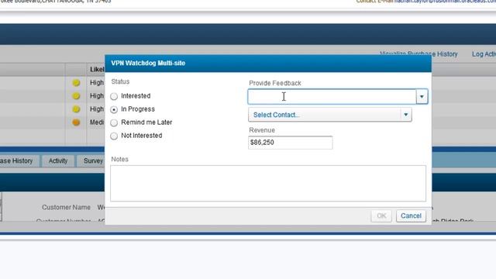The width and height of the screenshot is (496, 279).
Task: Click inside the Provide Feedback combo field
Action: [332, 96]
